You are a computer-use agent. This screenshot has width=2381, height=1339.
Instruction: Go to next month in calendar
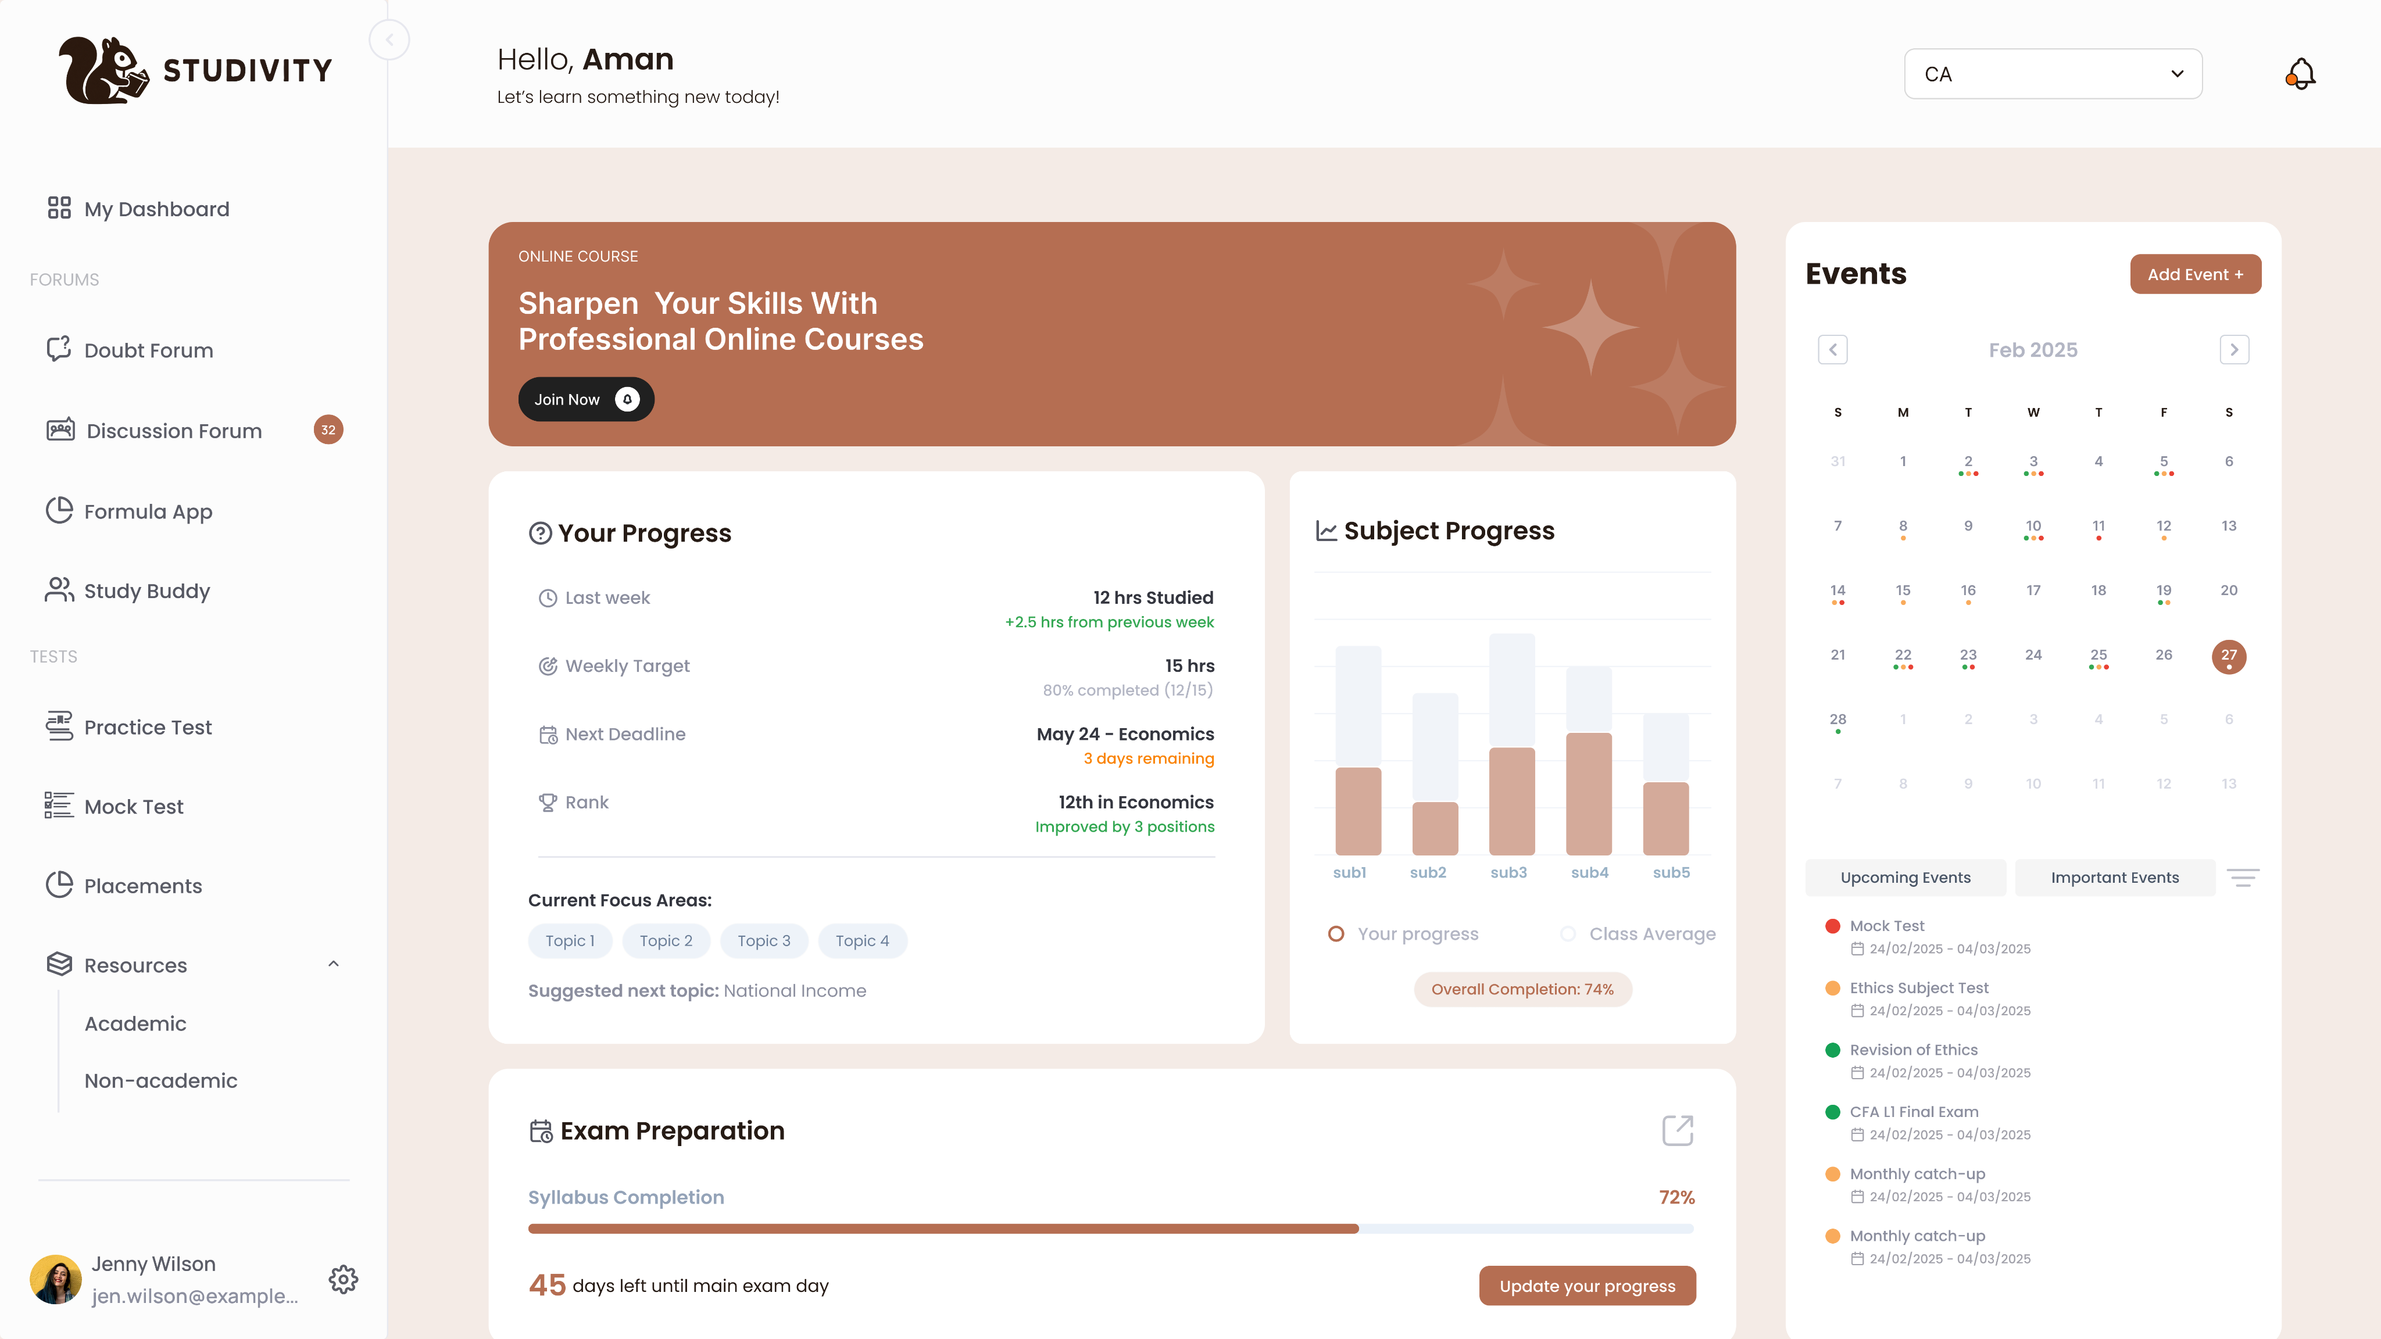pos(2234,349)
